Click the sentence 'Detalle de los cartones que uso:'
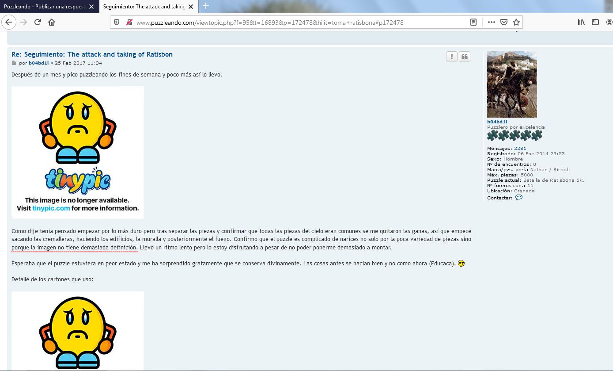Image resolution: width=613 pixels, height=371 pixels. click(53, 279)
